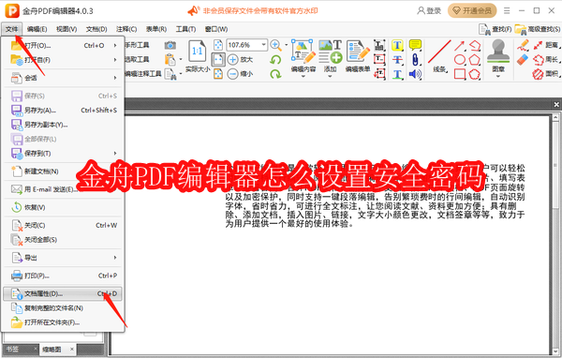Choose 打开所在文件夹(F) menu entry
Screen dimensions: 562x358
63,322
